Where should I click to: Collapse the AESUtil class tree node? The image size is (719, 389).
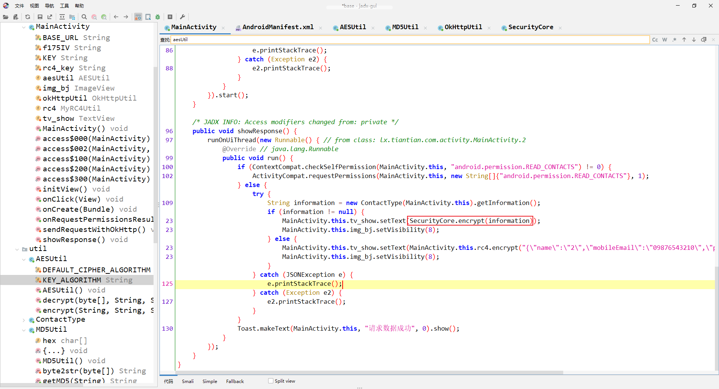24,259
